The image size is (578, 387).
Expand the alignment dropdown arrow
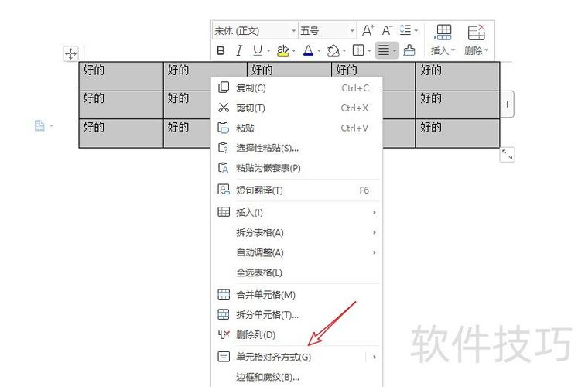coord(395,50)
